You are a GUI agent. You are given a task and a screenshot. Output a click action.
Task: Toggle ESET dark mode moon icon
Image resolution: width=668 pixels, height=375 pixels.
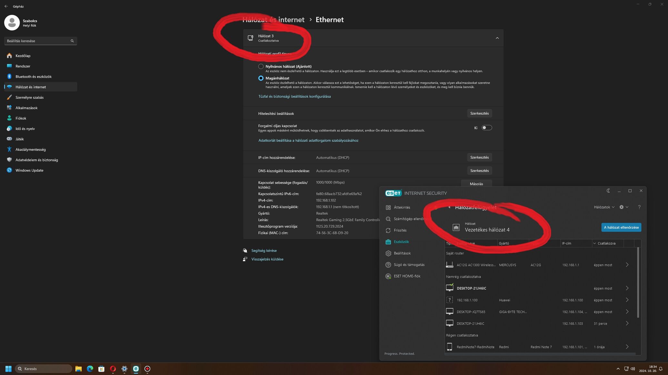pos(608,191)
